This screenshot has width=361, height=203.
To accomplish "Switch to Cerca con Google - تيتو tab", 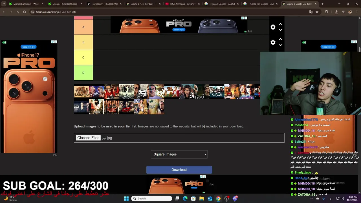I will click(261, 4).
